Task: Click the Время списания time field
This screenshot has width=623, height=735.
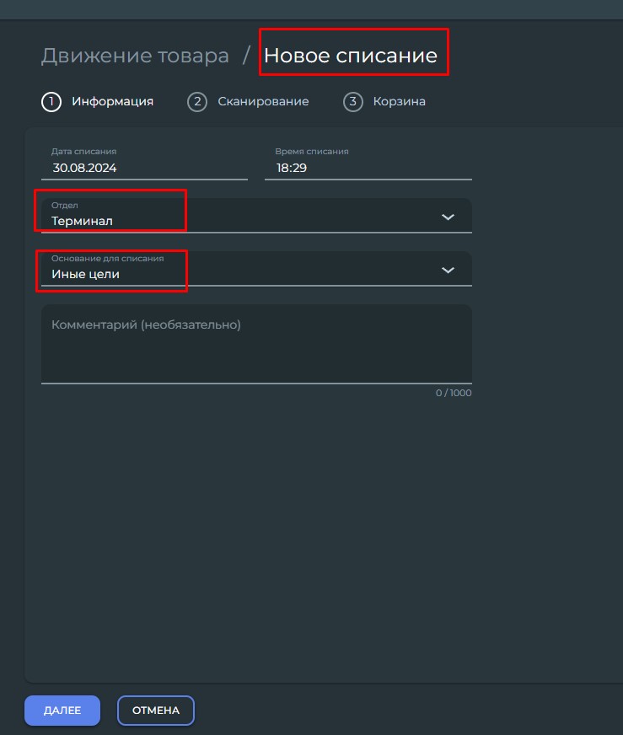Action: (x=368, y=163)
